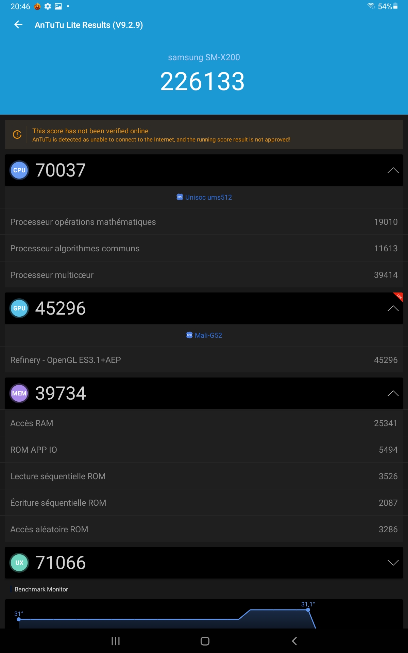
Task: Collapse the CPU score section
Action: 393,170
